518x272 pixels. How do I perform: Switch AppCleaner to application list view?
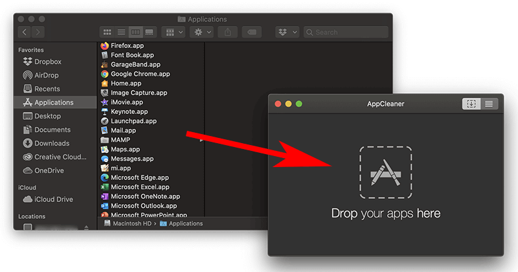[489, 104]
